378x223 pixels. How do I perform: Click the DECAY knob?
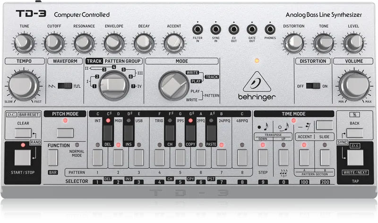(x=144, y=43)
